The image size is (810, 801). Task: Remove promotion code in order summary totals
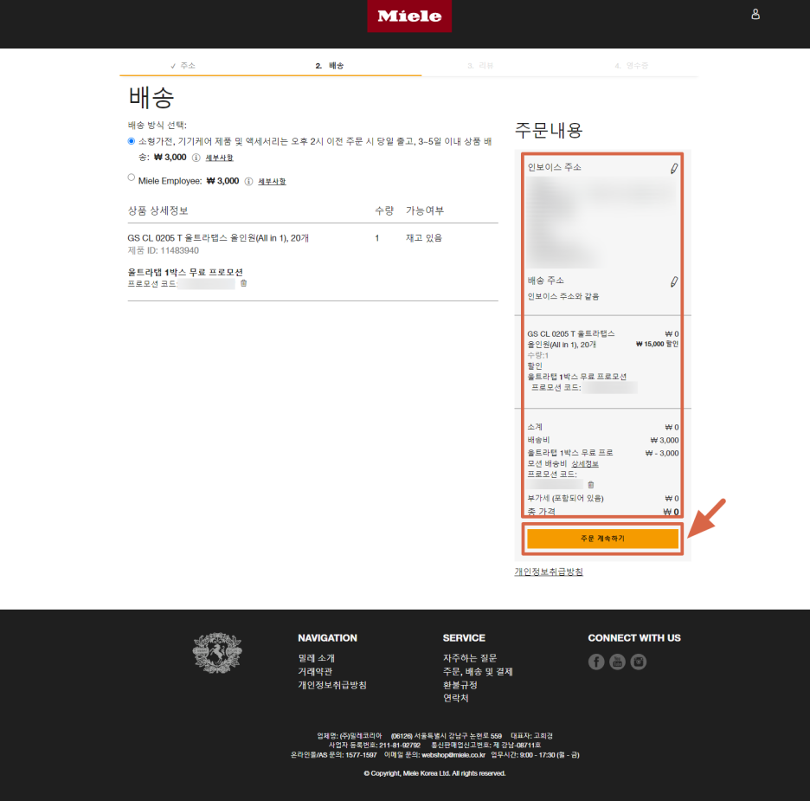[x=590, y=485]
